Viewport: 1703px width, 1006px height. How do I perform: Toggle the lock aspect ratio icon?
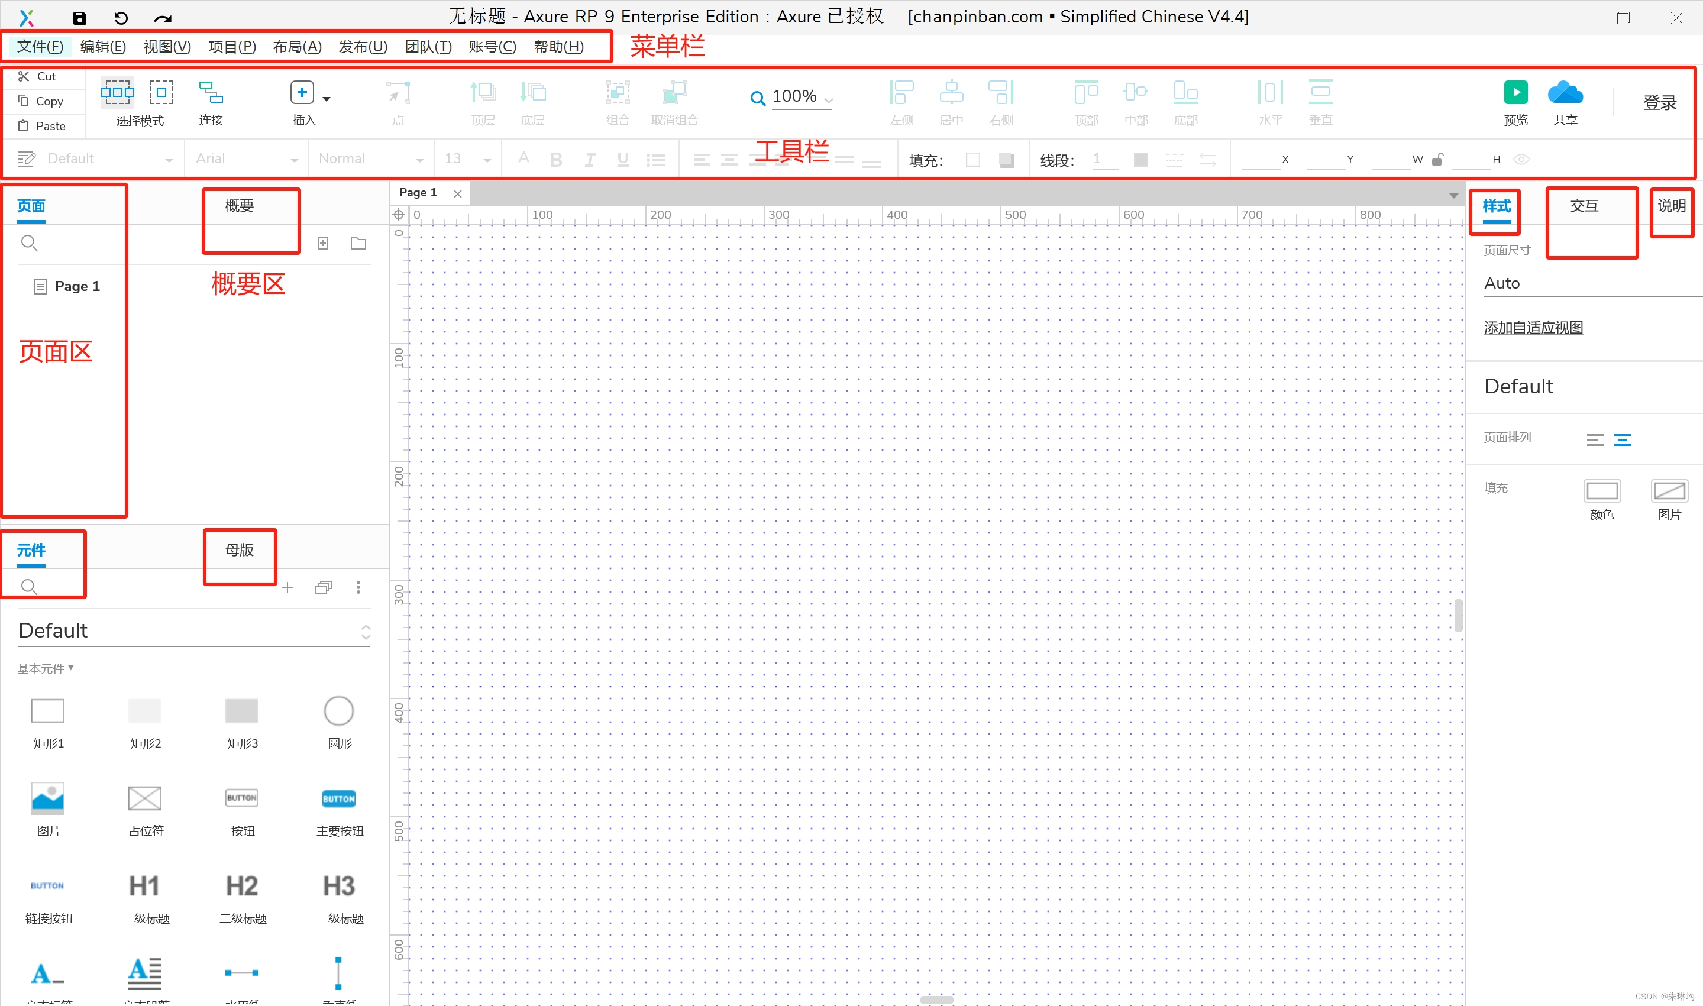[x=1437, y=159]
